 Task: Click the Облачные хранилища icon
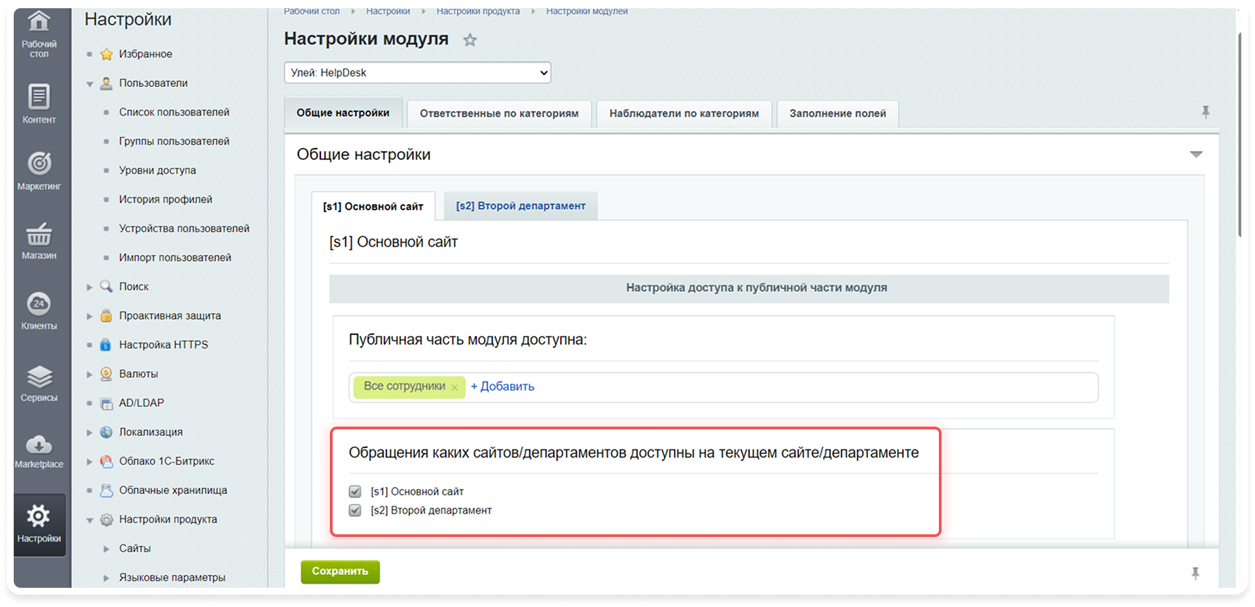coord(106,490)
